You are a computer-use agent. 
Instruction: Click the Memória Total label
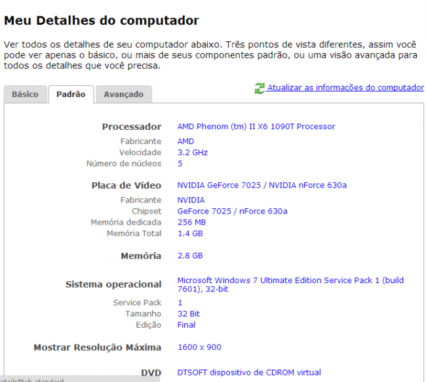pos(134,233)
